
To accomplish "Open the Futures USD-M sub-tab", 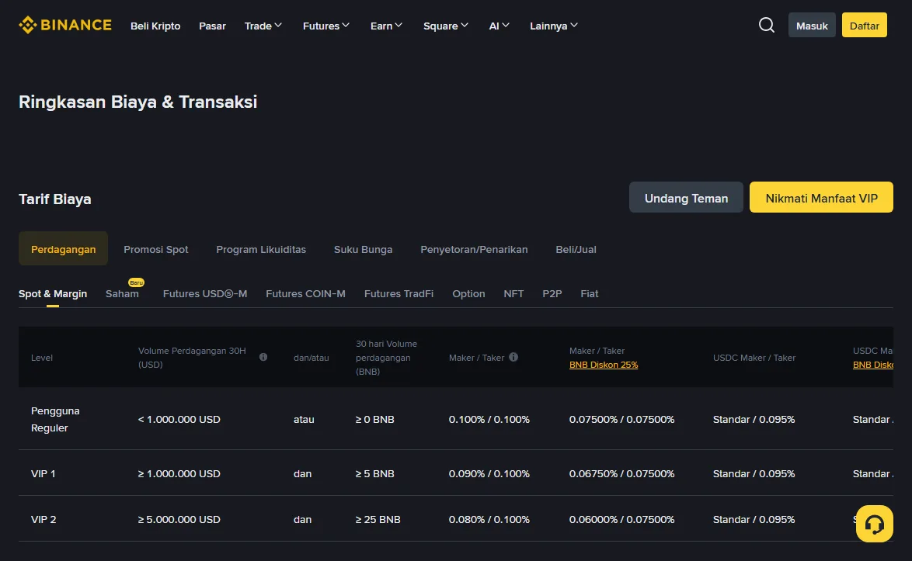I will coord(205,294).
